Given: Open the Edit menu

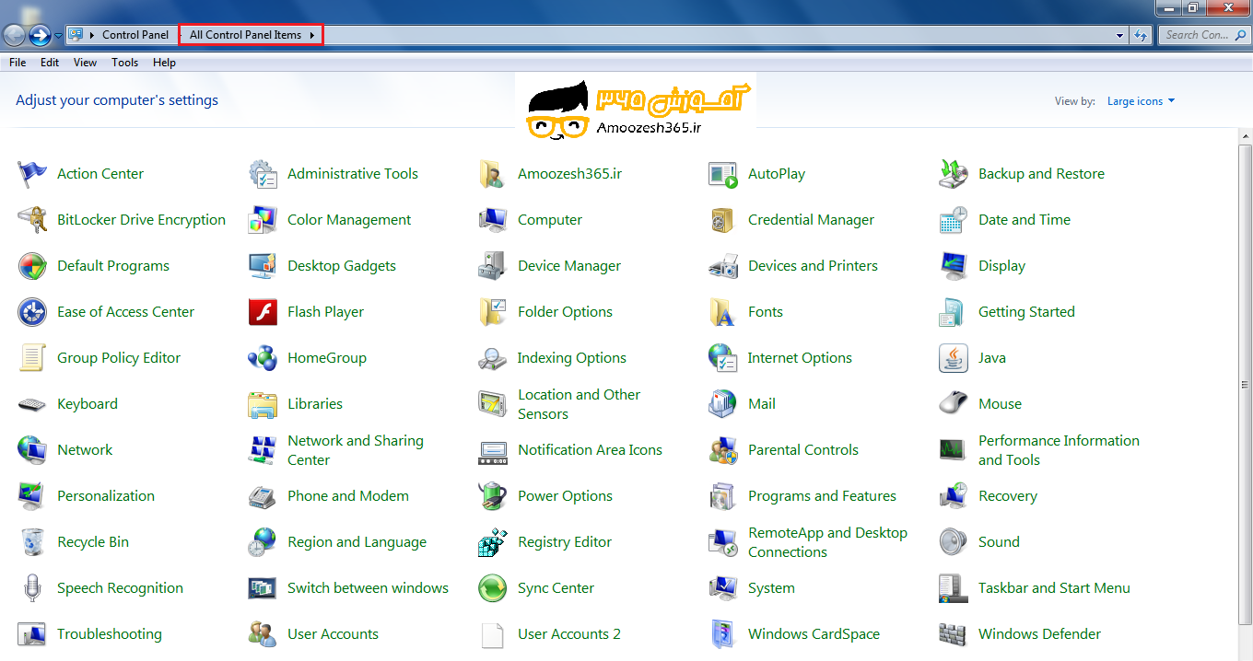Looking at the screenshot, I should coord(50,63).
